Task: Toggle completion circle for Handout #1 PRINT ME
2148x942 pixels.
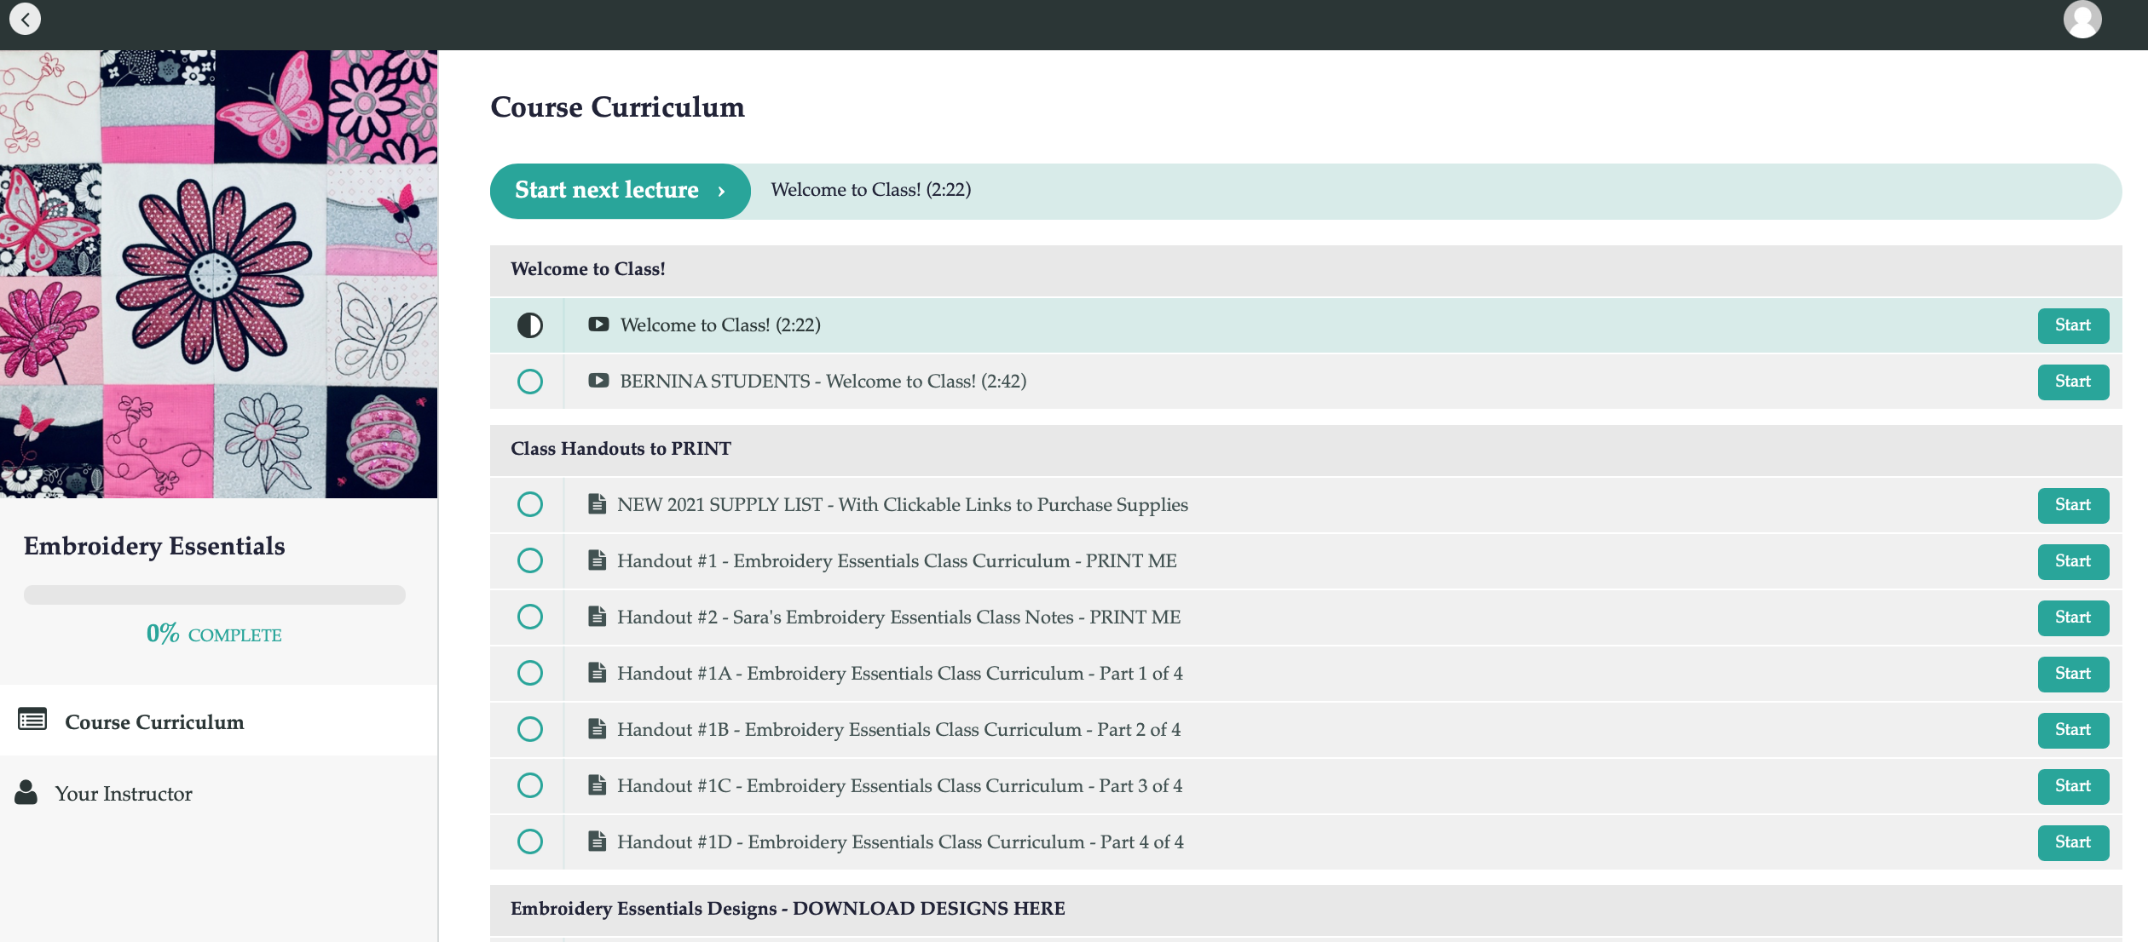Action: point(530,561)
